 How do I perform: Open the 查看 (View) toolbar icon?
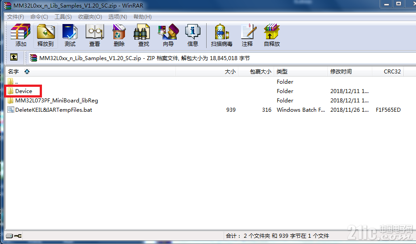(x=95, y=35)
